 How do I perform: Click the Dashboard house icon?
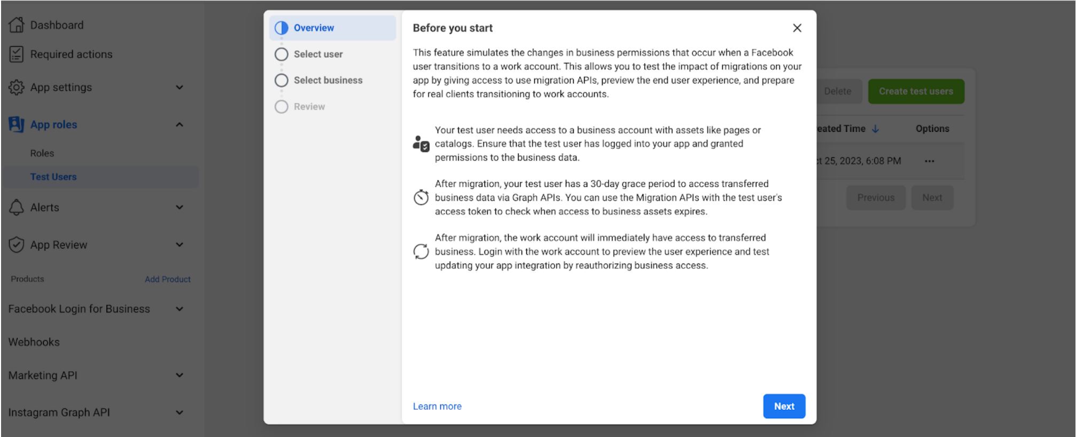click(17, 25)
